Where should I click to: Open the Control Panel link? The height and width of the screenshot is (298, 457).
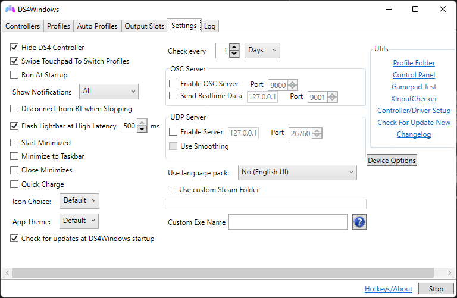(414, 75)
